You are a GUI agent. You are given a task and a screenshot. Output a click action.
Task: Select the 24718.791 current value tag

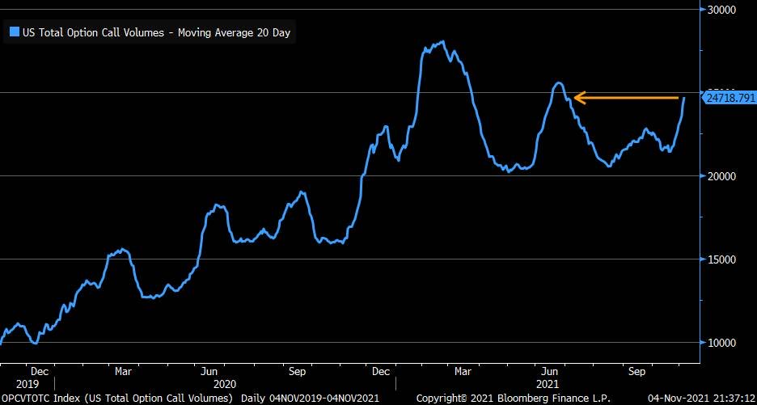(728, 98)
